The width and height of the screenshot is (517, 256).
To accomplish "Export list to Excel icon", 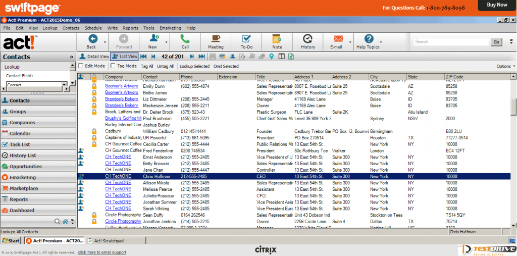I will 291,57.
